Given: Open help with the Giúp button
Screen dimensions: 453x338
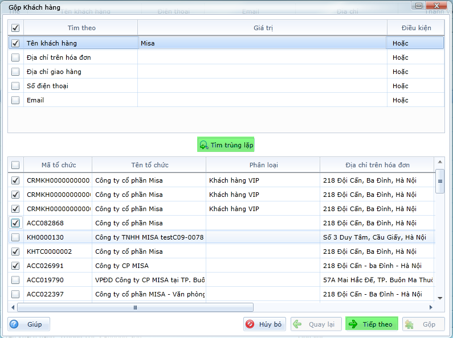Looking at the screenshot, I should coord(29,324).
